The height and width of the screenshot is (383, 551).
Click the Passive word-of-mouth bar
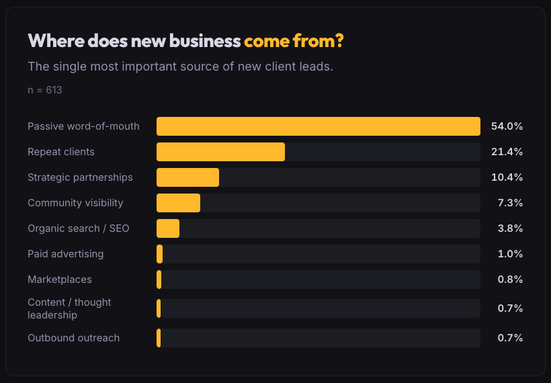point(318,126)
